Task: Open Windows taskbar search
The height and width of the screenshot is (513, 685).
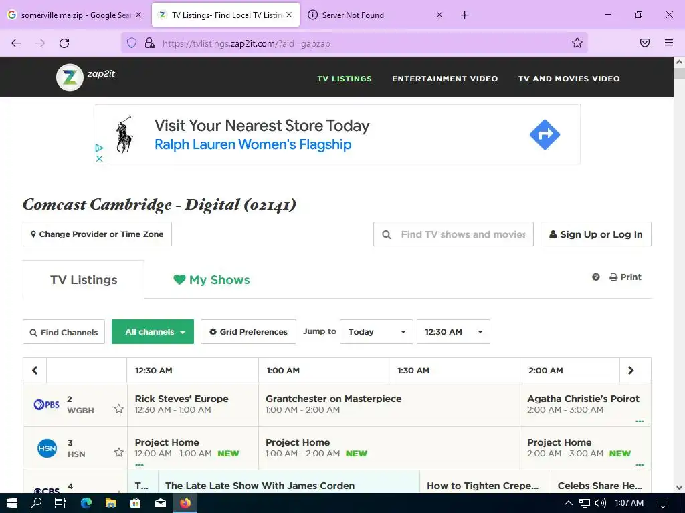Action: 36,503
